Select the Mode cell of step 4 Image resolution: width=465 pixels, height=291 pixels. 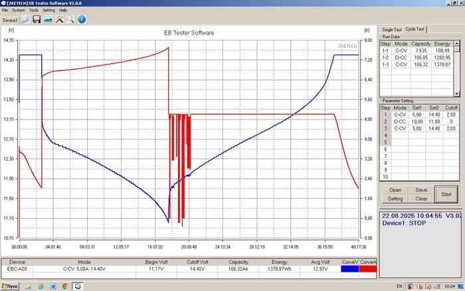click(400, 135)
